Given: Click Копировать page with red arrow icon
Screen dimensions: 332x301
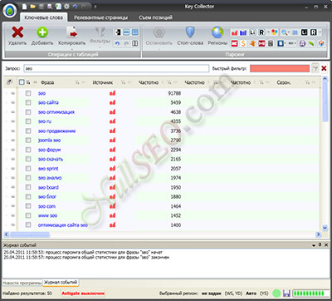Looking at the screenshot, I should pyautogui.click(x=72, y=32).
